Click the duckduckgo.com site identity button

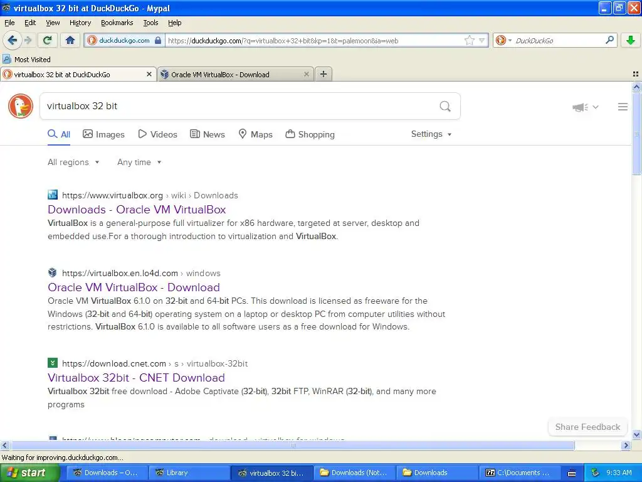pos(124,41)
